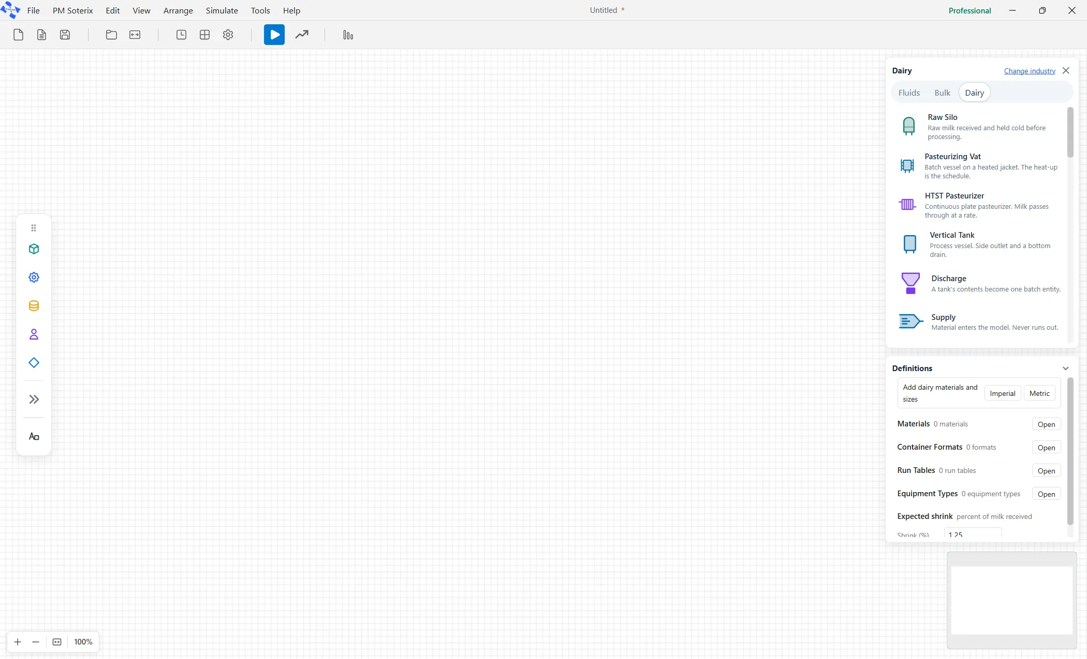Screen dimensions: 1087x659
Task: Click the Shrink percent input field
Action: 973,533
